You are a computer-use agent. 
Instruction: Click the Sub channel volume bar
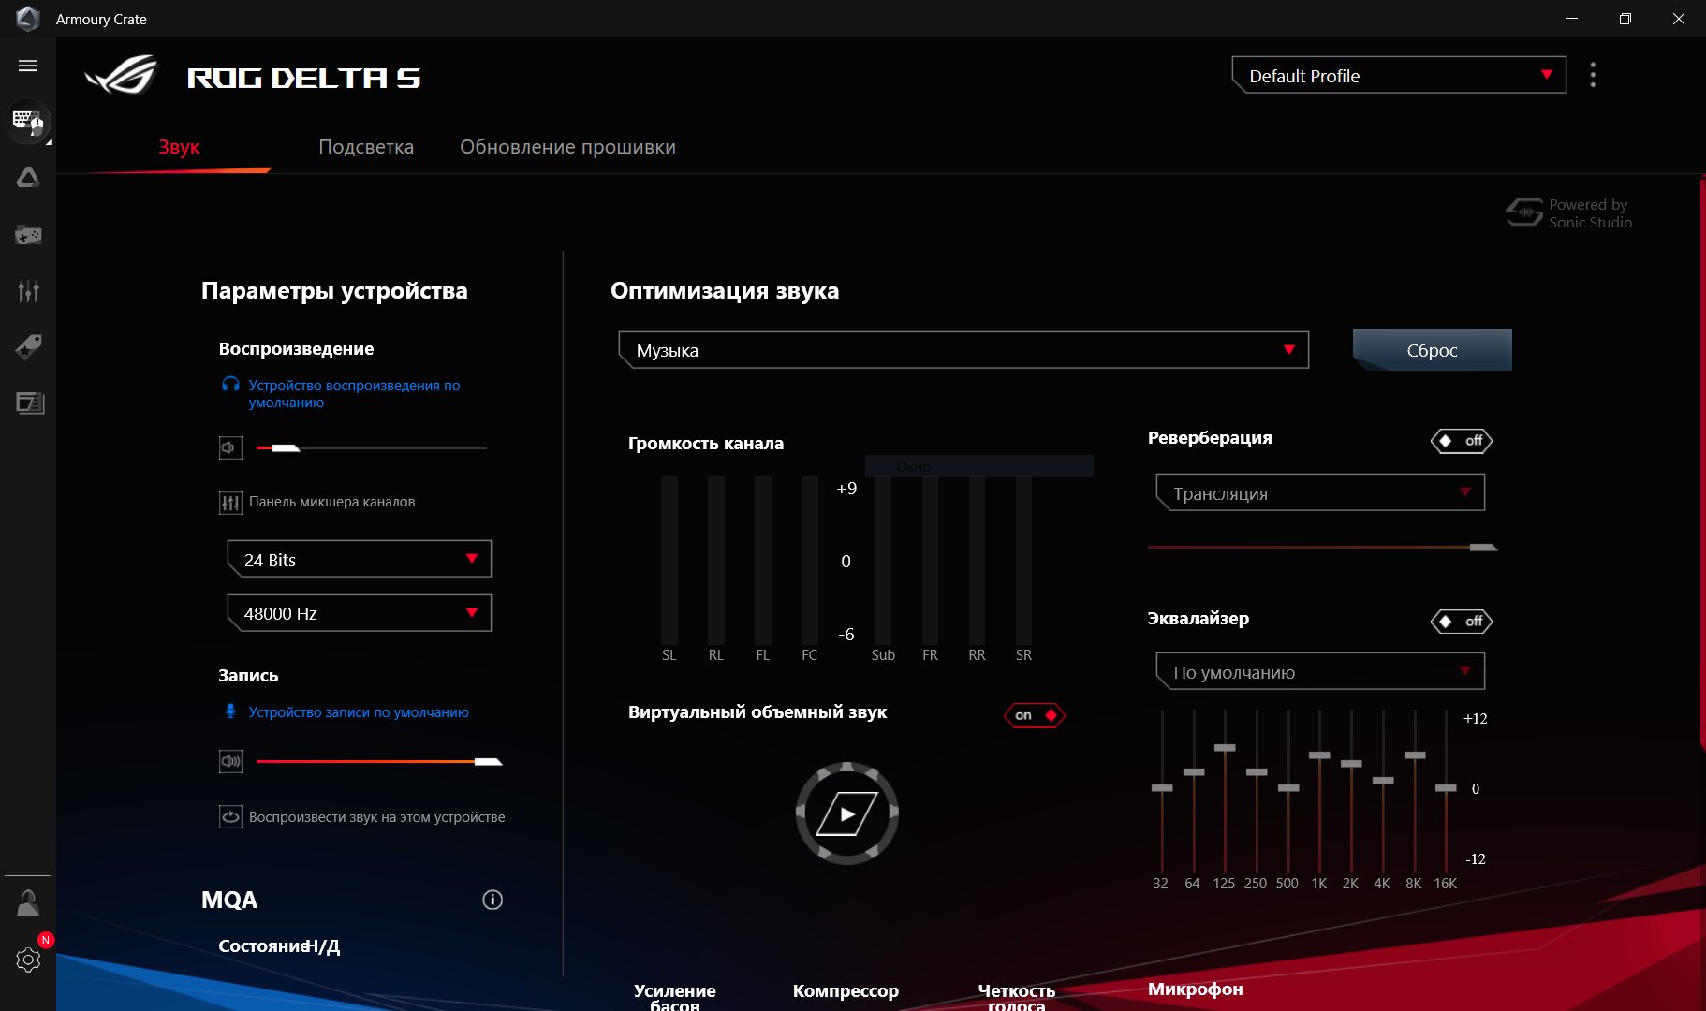(x=883, y=560)
